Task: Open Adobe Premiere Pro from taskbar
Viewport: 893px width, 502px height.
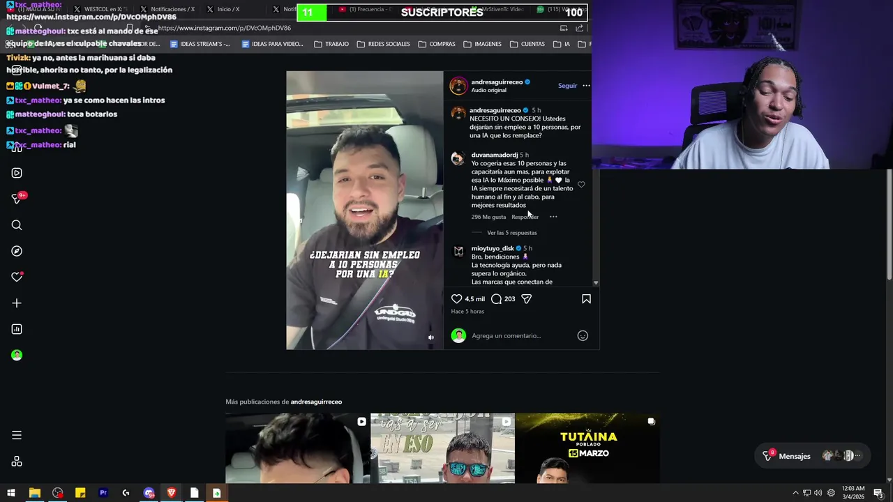Action: pos(103,493)
